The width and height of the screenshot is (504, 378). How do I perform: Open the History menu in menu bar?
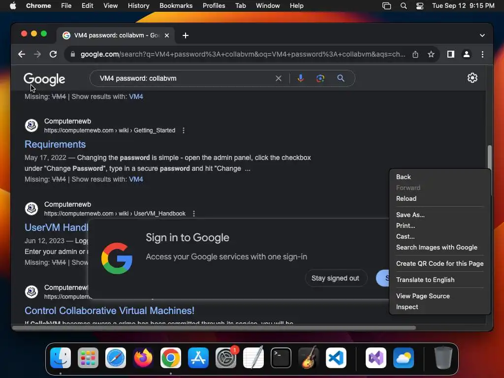pos(138,6)
